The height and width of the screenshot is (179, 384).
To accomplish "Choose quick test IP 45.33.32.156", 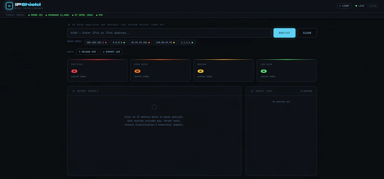I will coord(140,42).
